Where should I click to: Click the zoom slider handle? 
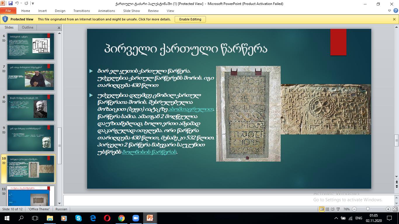[x=368, y=209]
